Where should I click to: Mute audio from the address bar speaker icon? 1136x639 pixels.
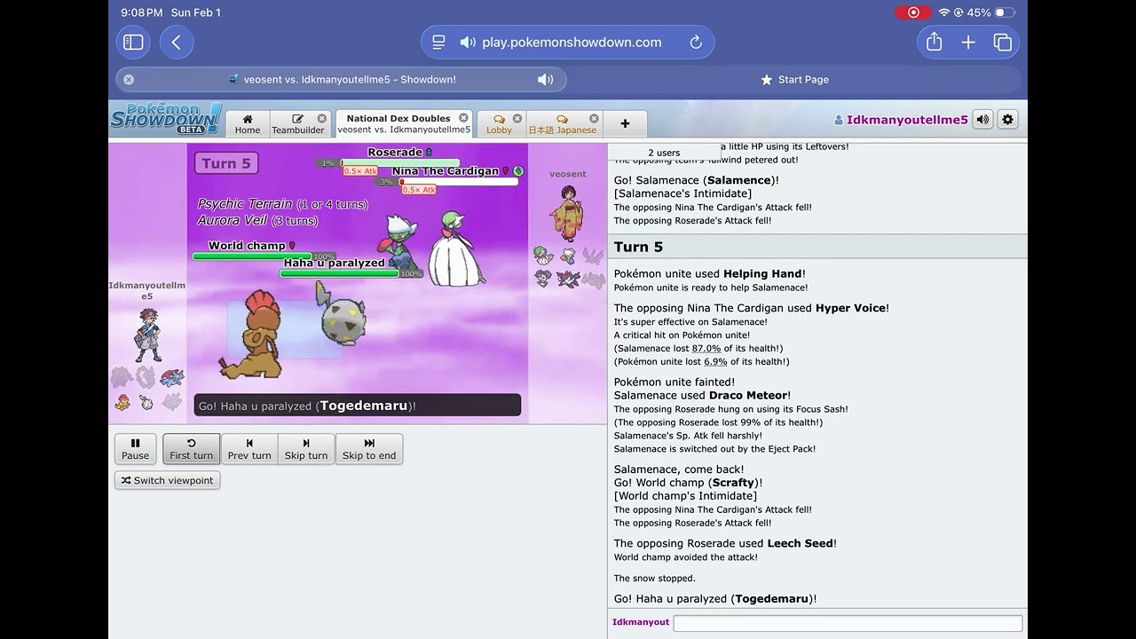point(468,43)
